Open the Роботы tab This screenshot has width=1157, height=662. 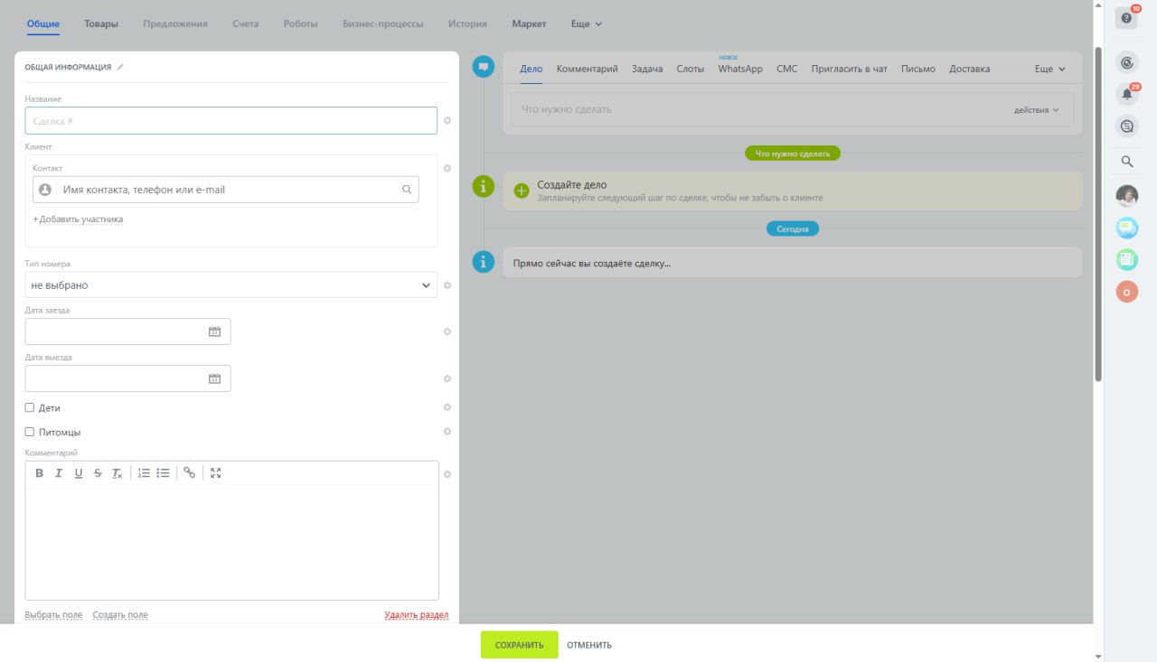click(300, 23)
